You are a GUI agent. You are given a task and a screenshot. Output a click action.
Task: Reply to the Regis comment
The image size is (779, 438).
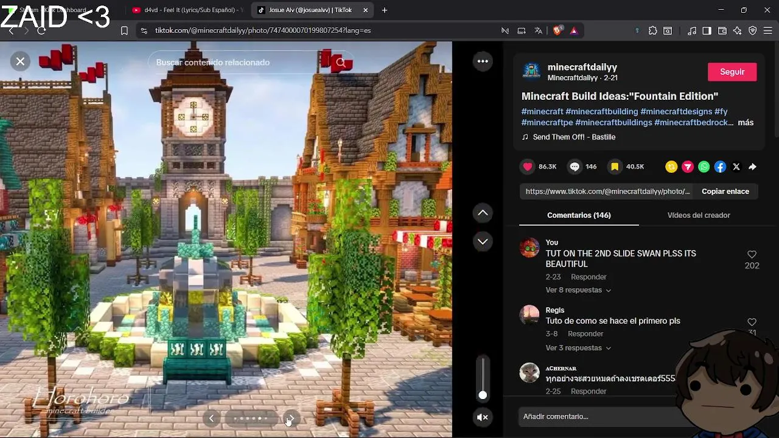coord(585,334)
